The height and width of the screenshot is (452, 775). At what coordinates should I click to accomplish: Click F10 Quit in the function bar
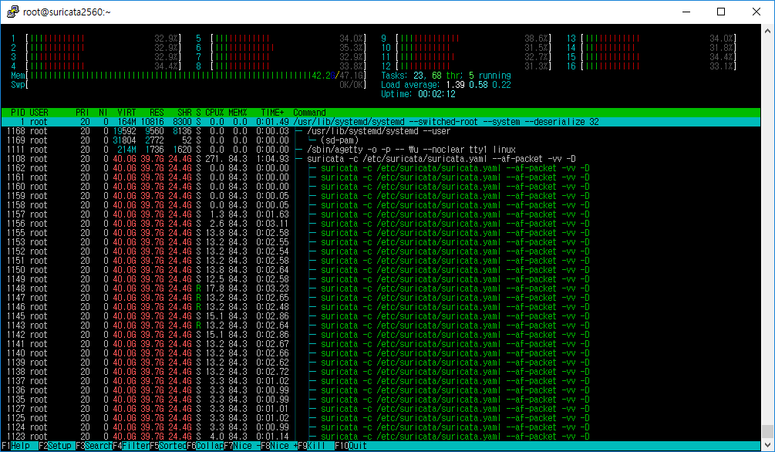(x=351, y=446)
